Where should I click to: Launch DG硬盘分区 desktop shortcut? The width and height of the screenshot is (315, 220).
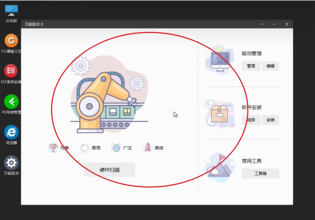coord(11,40)
